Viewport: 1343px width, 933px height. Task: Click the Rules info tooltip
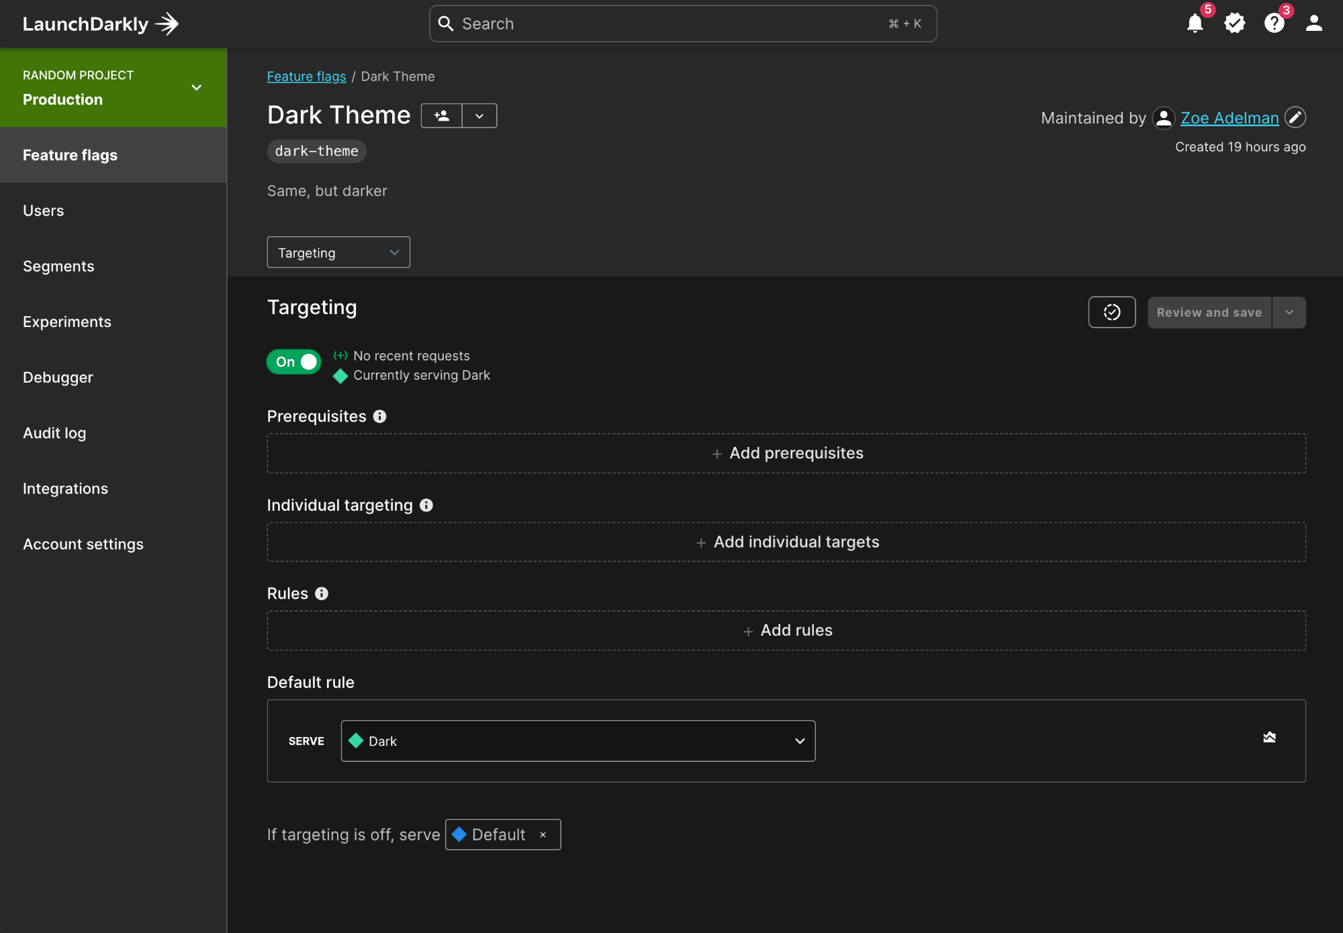[x=322, y=593]
